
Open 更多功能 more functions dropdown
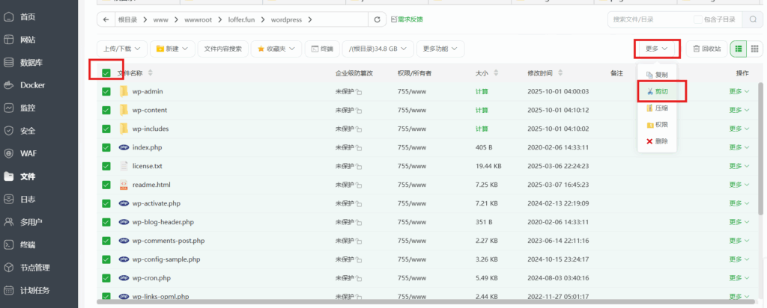click(440, 49)
